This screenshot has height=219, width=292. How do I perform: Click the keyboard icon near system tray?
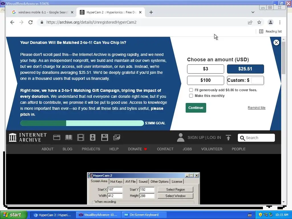(250, 215)
